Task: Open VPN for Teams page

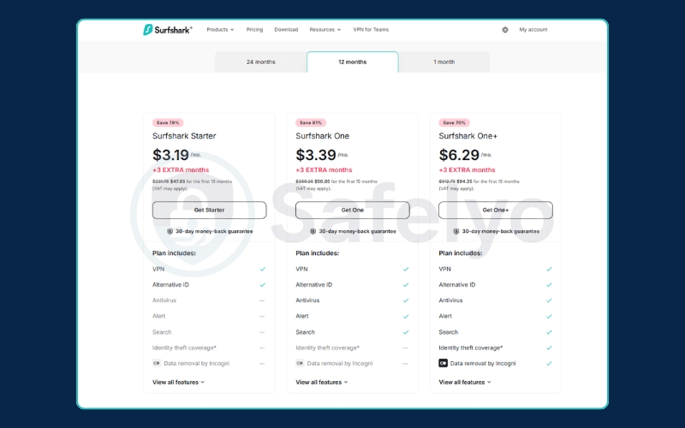Action: pyautogui.click(x=371, y=30)
